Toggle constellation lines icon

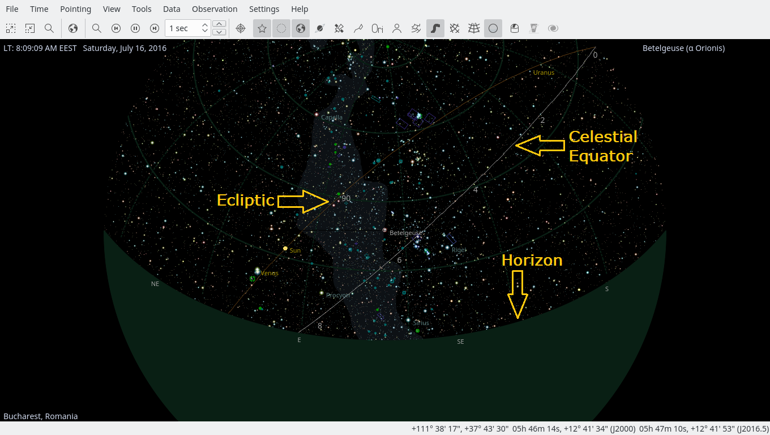tap(358, 28)
